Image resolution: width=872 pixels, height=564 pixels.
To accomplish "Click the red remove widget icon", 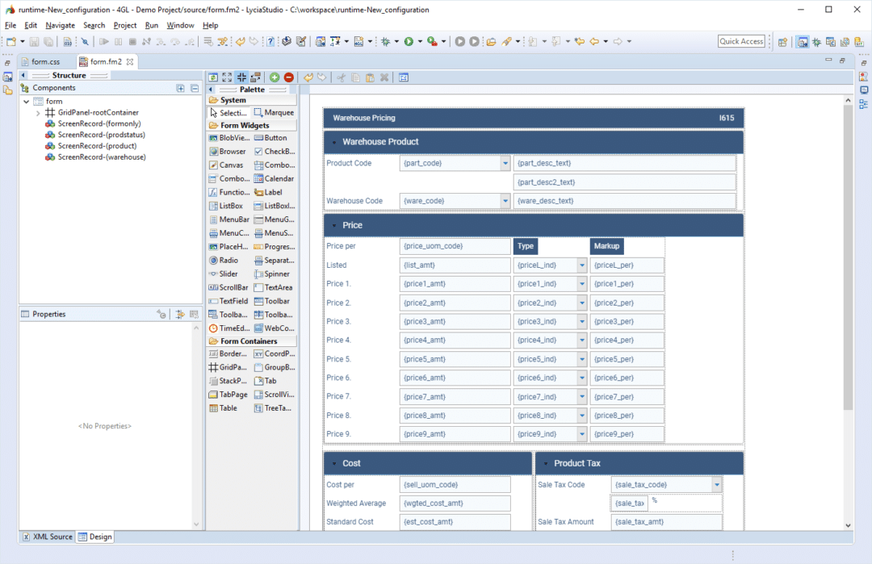I will point(290,77).
